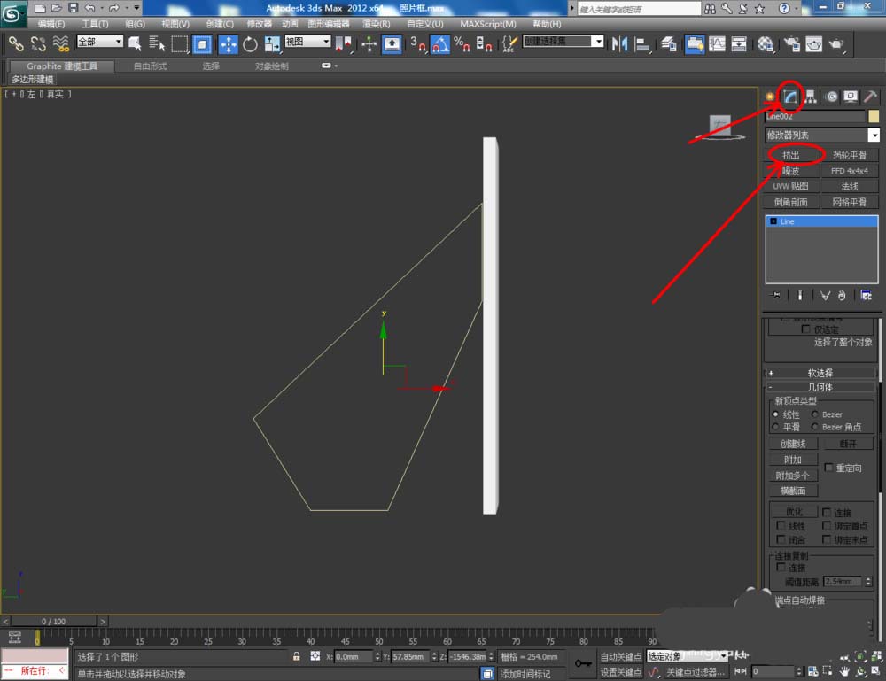
Task: Click the 横截面 button
Action: pyautogui.click(x=793, y=491)
